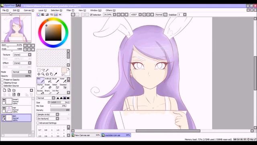Enable Selection Source option
Screen dimensions: 257x145
click(x=2, y=86)
